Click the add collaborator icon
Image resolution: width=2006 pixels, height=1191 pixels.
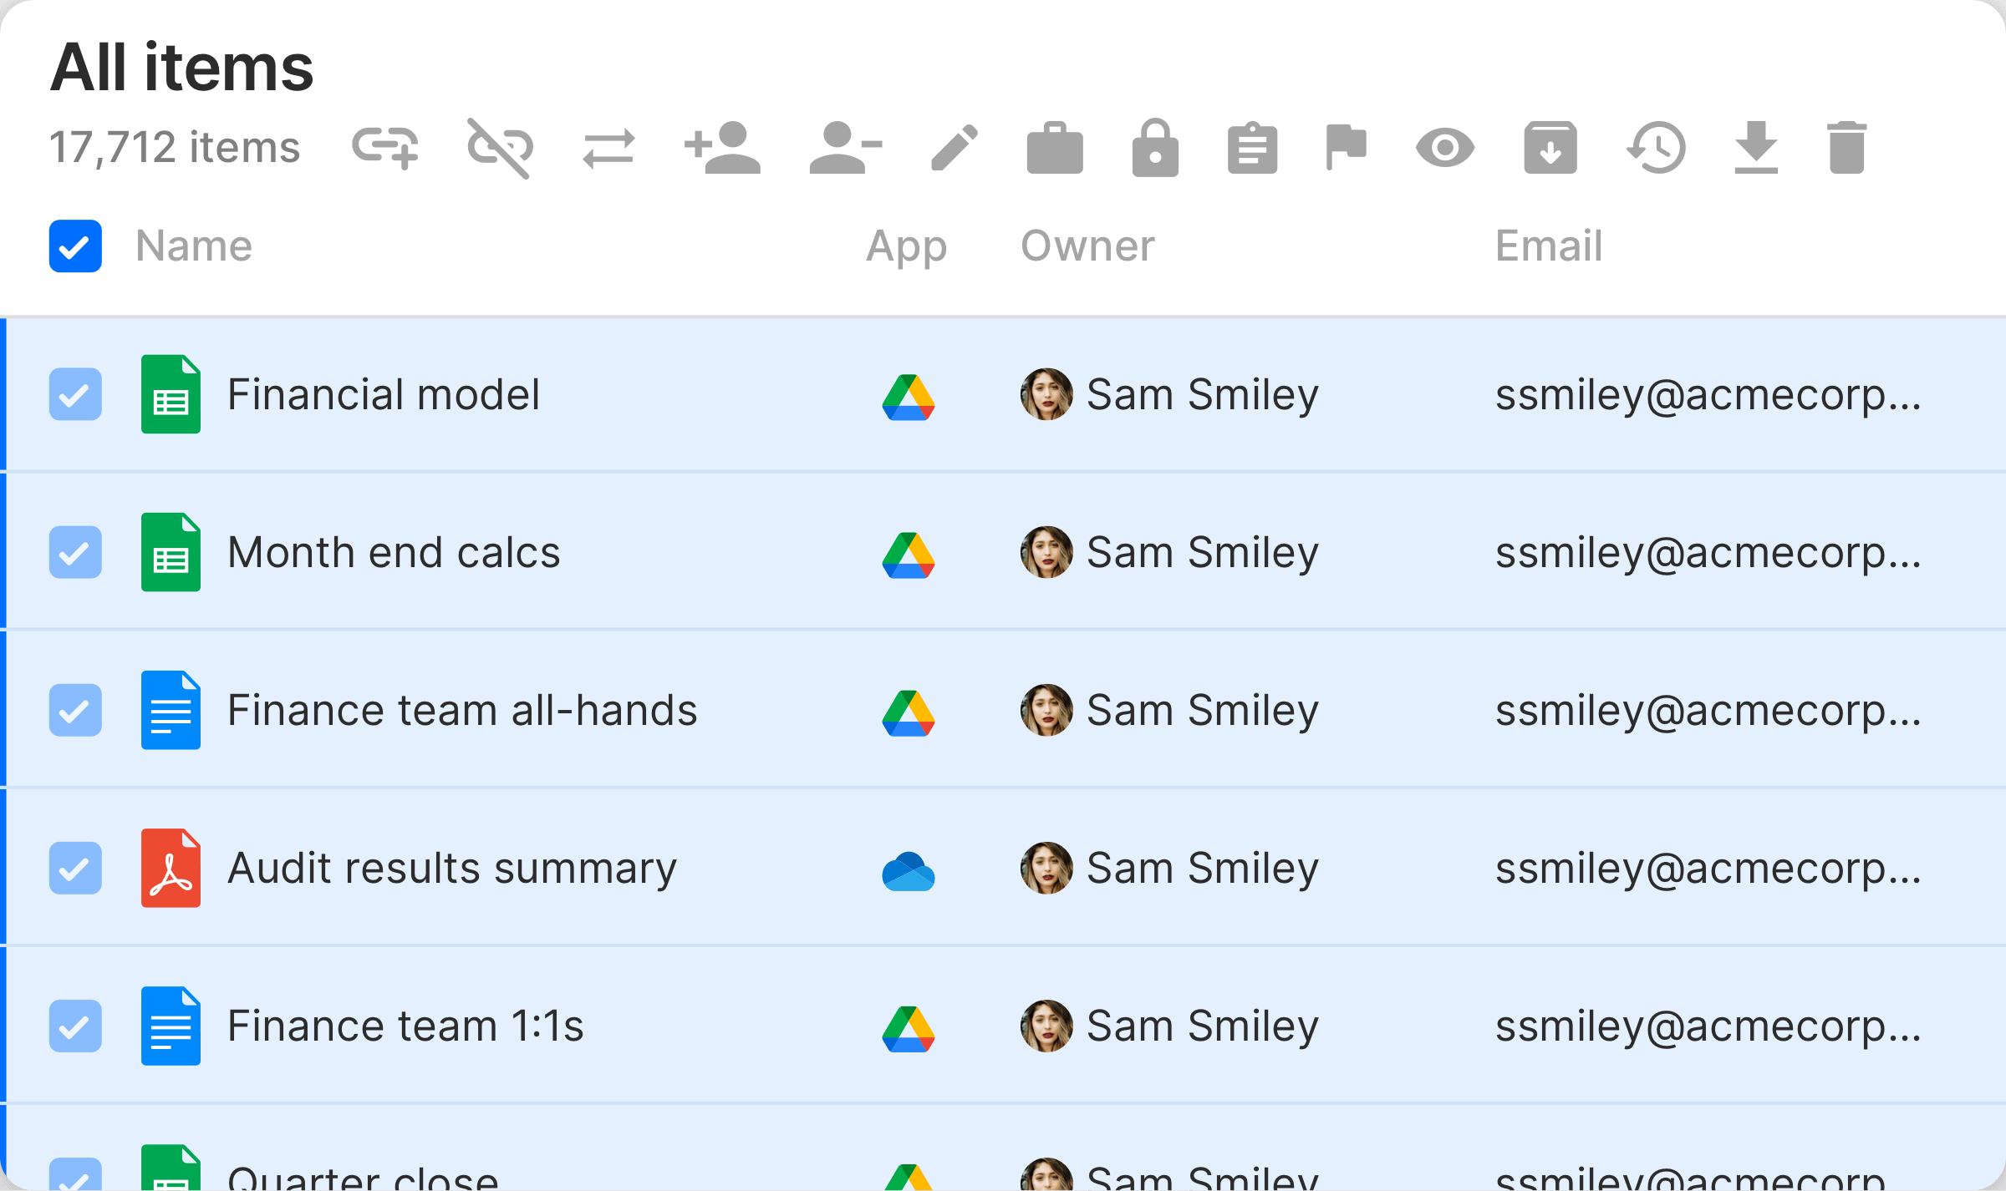pyautogui.click(x=723, y=148)
